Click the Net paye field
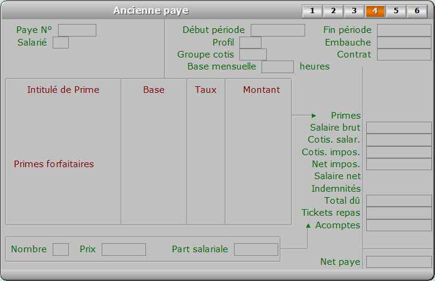 coord(399,262)
